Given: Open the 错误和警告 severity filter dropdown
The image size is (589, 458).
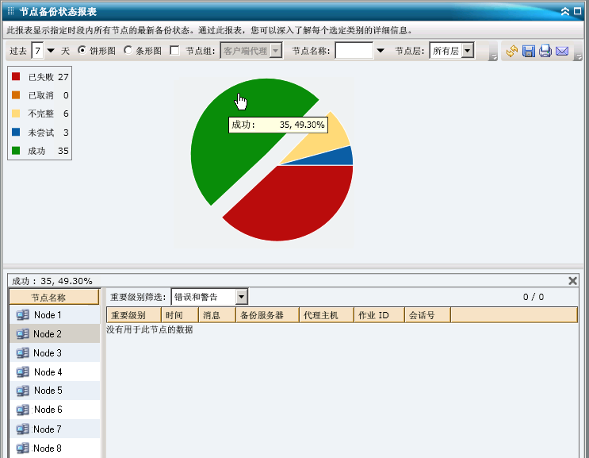Looking at the screenshot, I should [242, 297].
